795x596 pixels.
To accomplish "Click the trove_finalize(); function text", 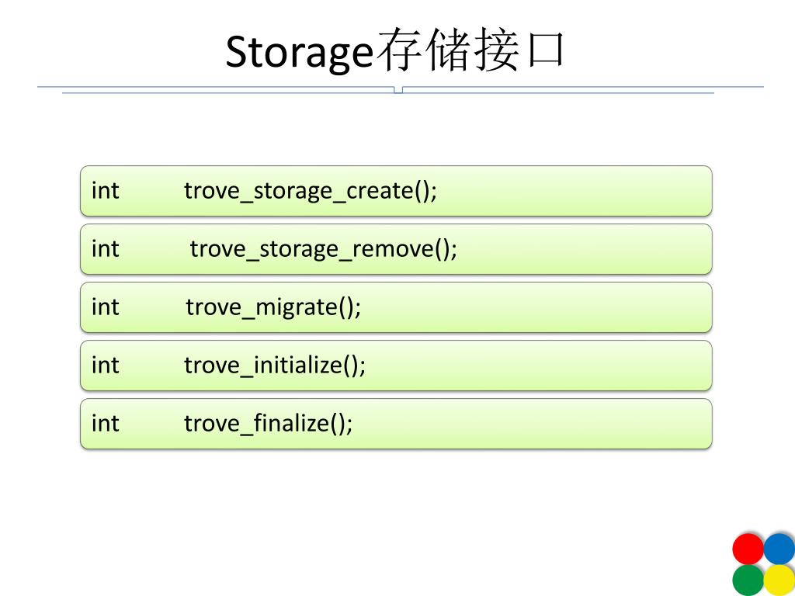I will [268, 424].
